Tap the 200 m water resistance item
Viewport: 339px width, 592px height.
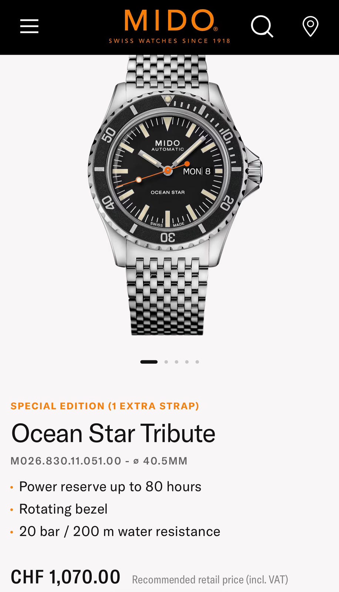click(x=120, y=532)
